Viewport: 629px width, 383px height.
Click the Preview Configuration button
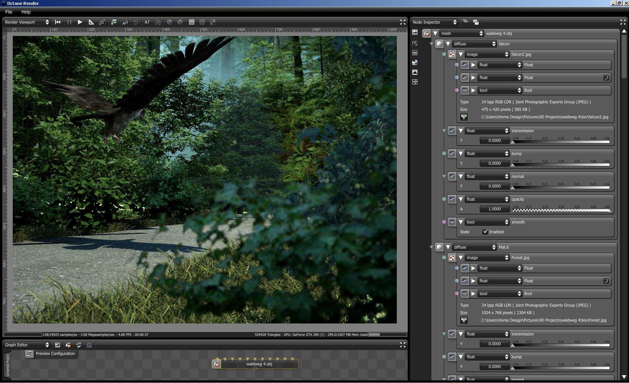51,354
